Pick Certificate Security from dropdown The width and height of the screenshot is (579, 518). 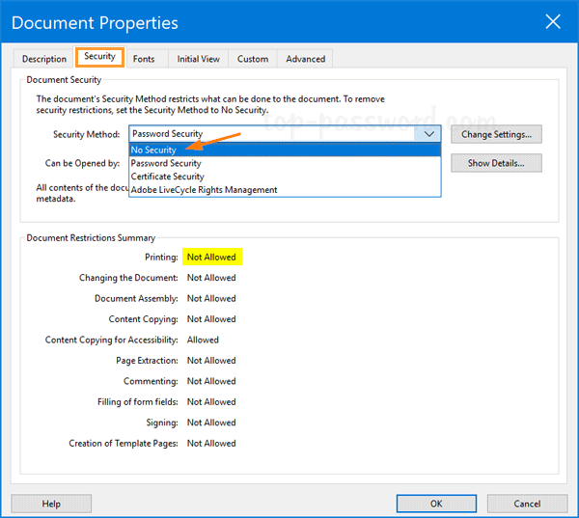tap(168, 177)
